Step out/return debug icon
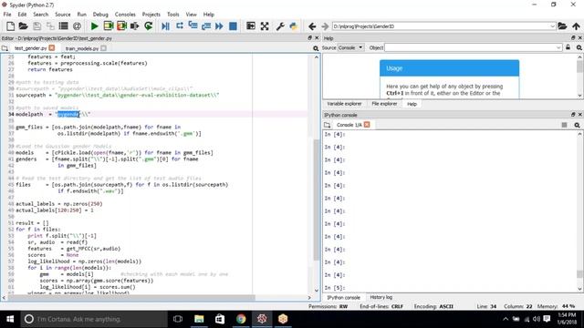This screenshot has height=328, width=584. pyautogui.click(x=206, y=26)
